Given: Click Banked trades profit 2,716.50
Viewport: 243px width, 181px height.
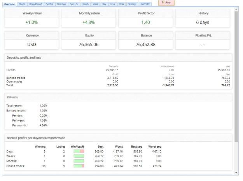Looking at the screenshot, I should pyautogui.click(x=113, y=78).
